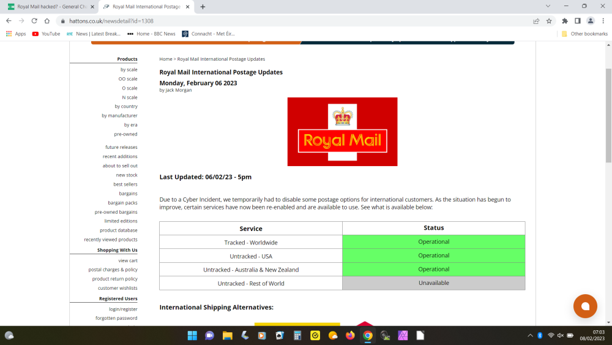Toggle the Chrome side panel
This screenshot has width=612, height=345.
click(577, 20)
